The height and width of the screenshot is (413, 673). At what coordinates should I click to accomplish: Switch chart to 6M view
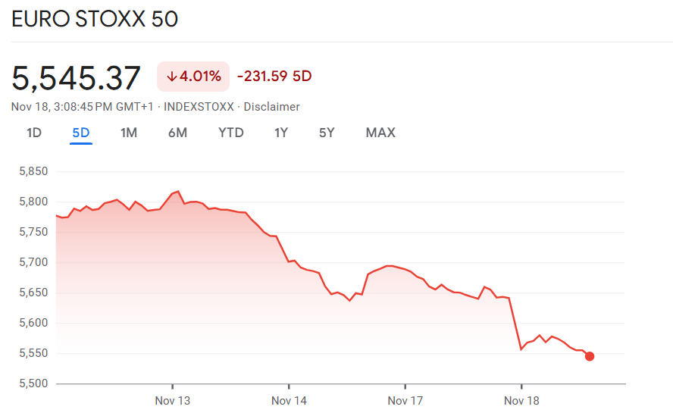177,133
